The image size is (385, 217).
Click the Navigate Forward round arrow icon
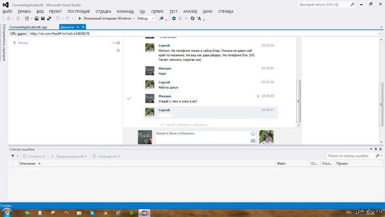coord(18,18)
